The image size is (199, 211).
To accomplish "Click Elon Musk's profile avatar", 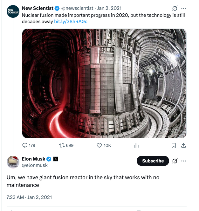I will [13, 162].
